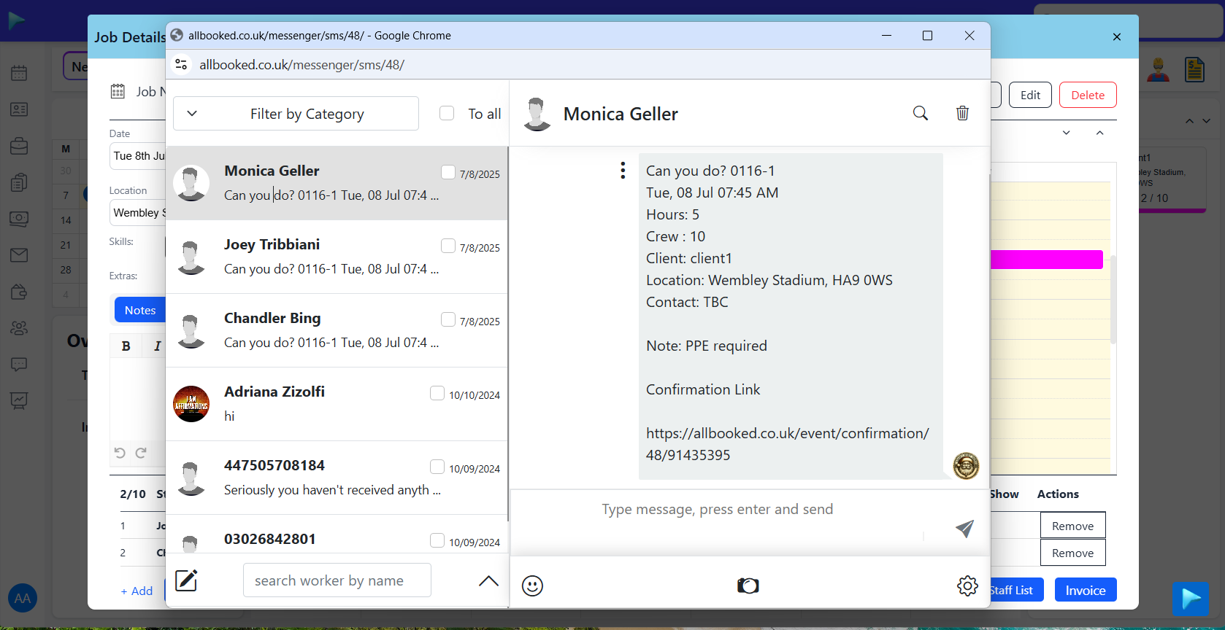The height and width of the screenshot is (630, 1225).
Task: Open analytics chart icon in sidebar
Action: coord(20,400)
